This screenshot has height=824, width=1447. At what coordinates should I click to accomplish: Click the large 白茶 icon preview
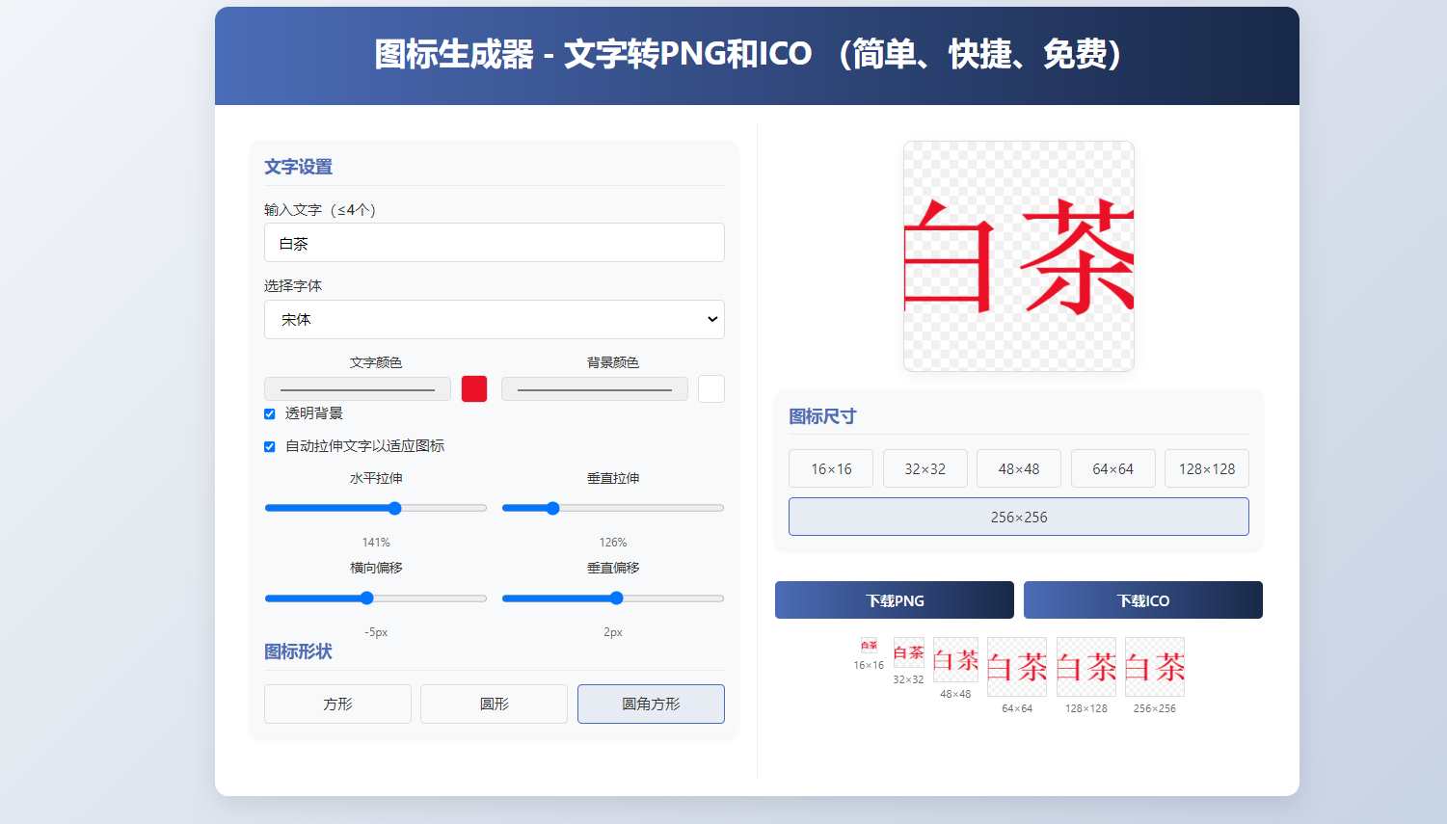1018,256
